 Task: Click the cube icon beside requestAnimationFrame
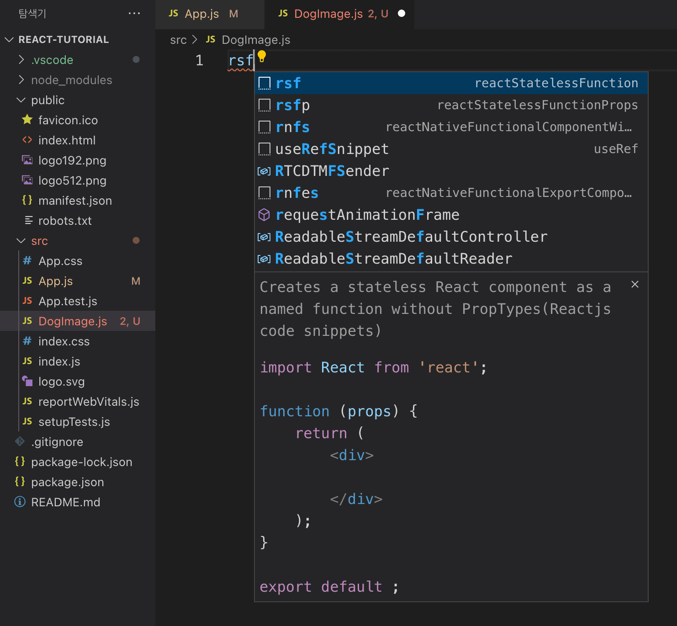point(264,215)
